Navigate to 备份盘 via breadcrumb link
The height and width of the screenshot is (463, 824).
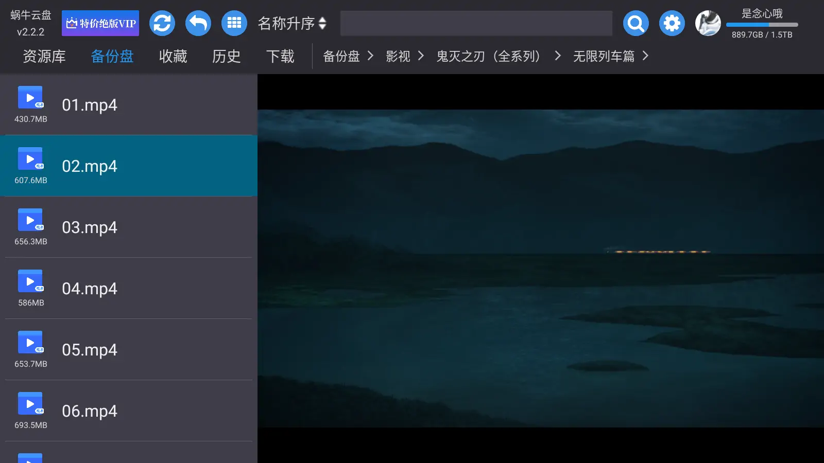341,56
